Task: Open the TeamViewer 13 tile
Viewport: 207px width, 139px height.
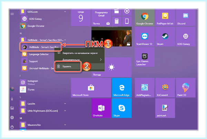Action: (145, 36)
